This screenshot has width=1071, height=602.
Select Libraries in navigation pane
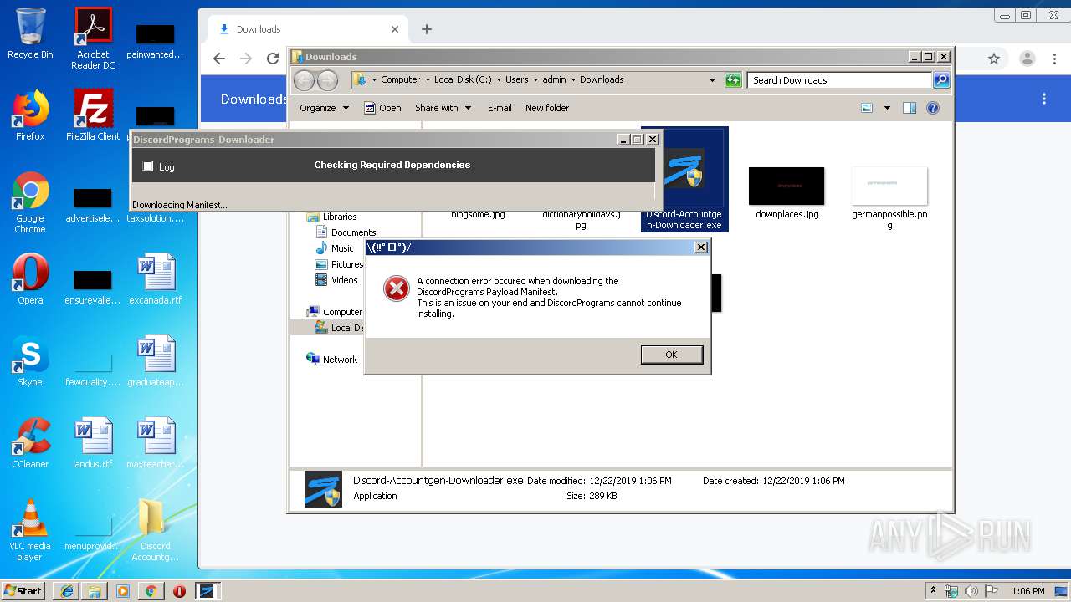(x=332, y=217)
